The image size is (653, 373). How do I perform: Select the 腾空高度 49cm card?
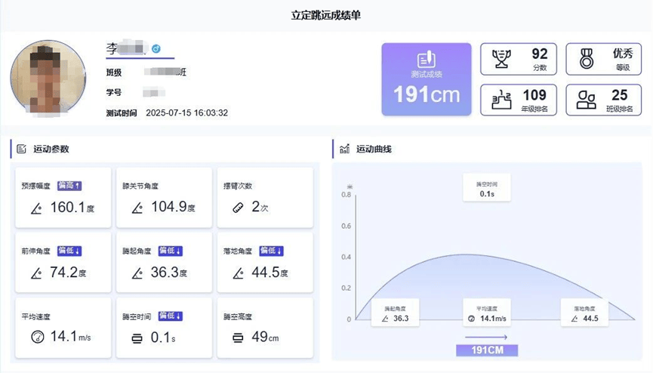point(263,328)
